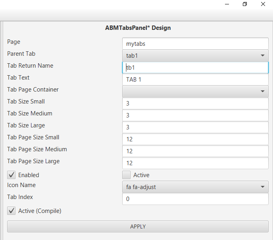This screenshot has height=240, width=273.
Task: Focus the Tab Page Size Small field
Action: click(x=195, y=139)
